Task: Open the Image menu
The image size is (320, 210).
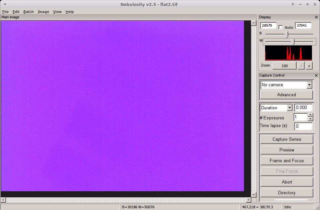Action: (43, 12)
